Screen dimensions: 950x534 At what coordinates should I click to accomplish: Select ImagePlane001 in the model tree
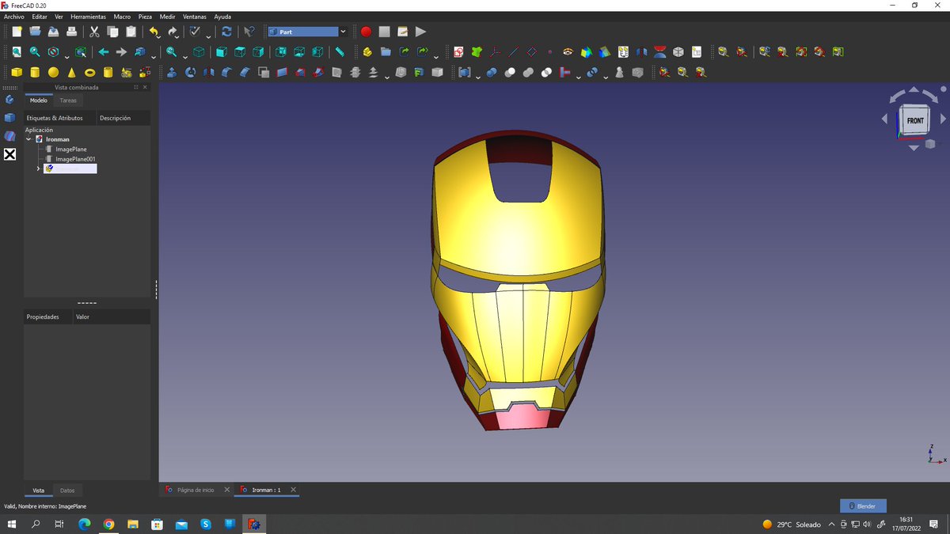[x=75, y=159]
